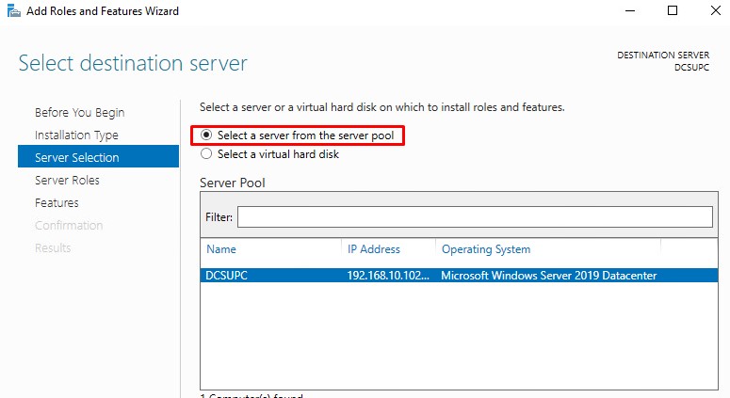Sort server pool by IP Address column
Image resolution: width=730 pixels, height=398 pixels.
coord(373,249)
